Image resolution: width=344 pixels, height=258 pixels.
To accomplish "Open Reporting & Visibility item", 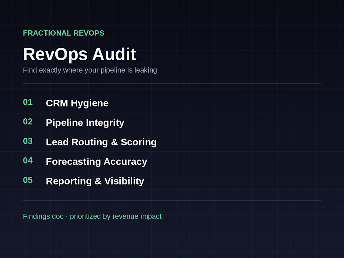I will click(x=95, y=181).
